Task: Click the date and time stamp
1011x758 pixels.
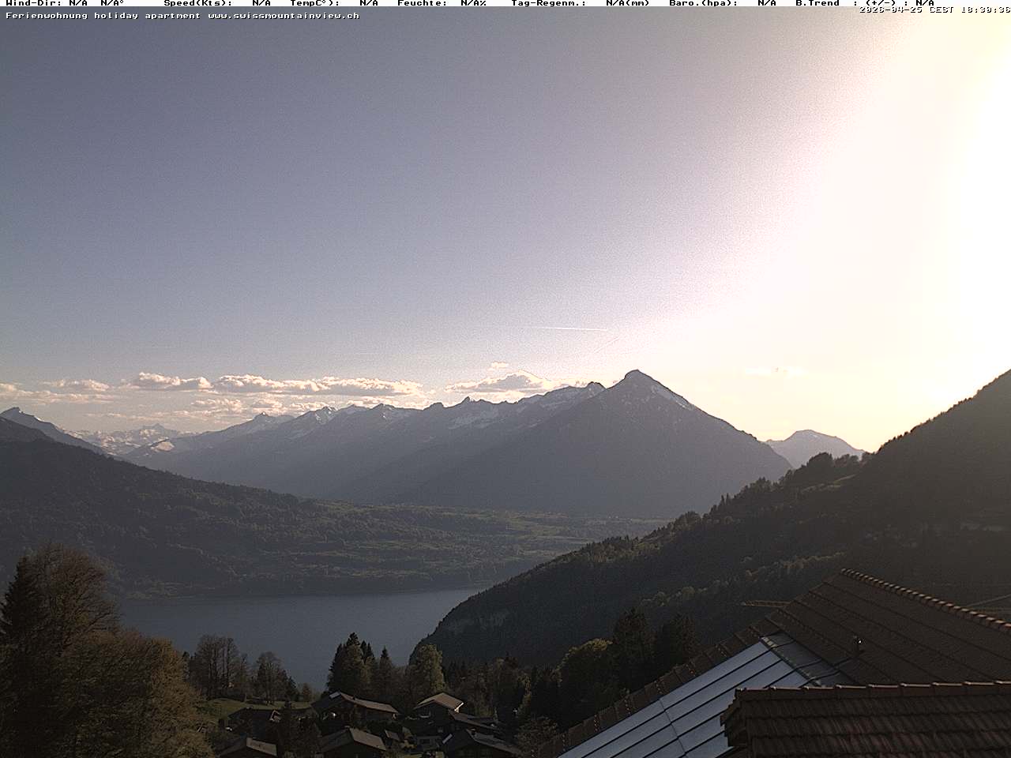Action: coord(934,10)
